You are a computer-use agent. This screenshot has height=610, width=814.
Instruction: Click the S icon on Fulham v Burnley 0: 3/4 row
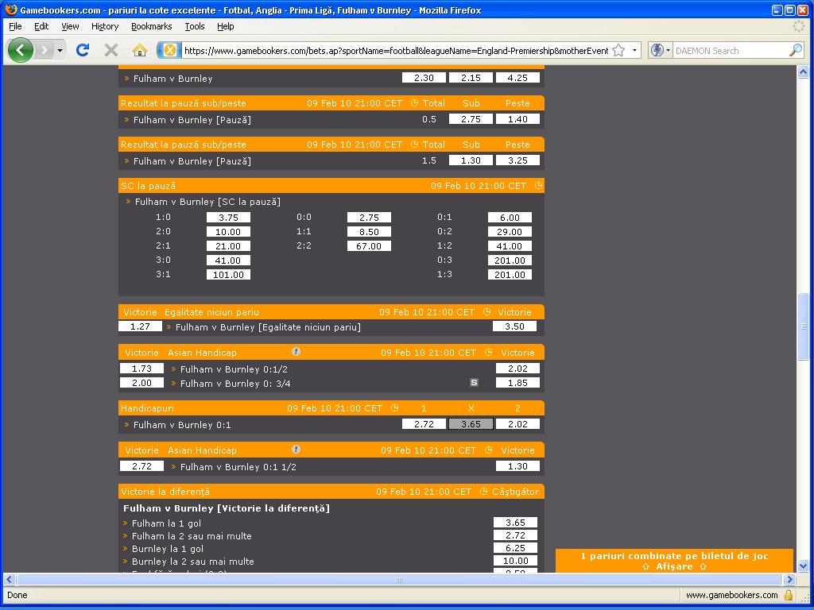pyautogui.click(x=474, y=383)
